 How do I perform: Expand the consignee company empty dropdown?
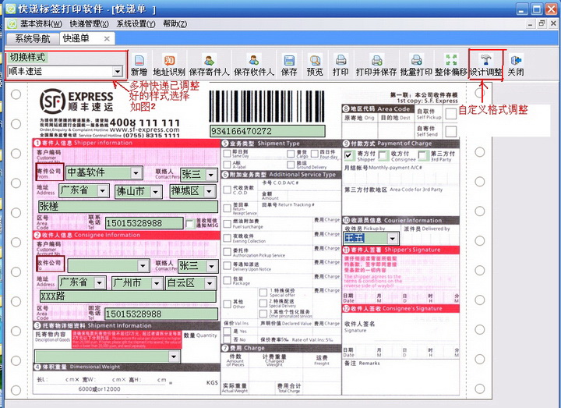(x=143, y=265)
